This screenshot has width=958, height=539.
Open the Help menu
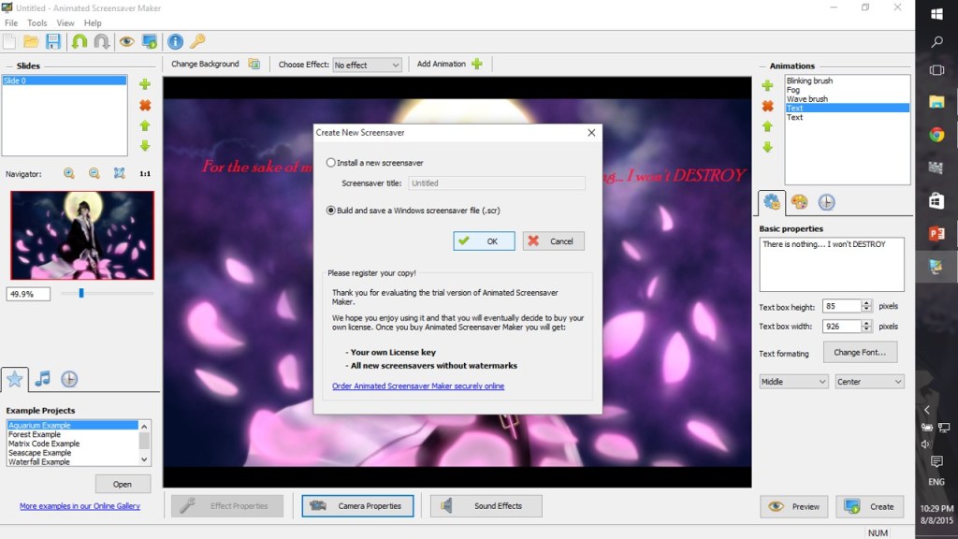93,22
